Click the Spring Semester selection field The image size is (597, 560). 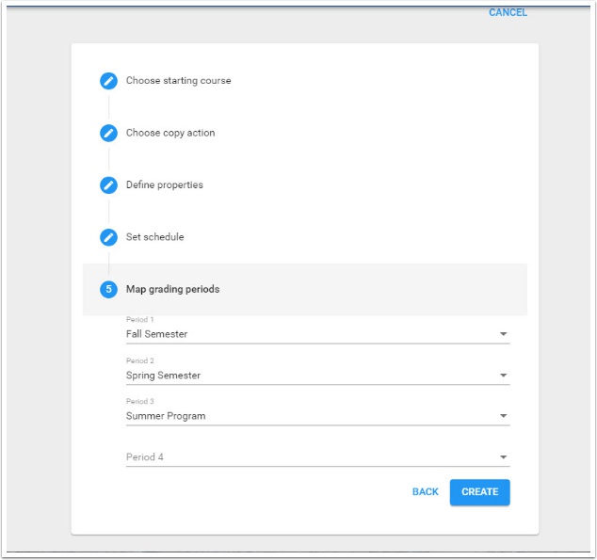coord(301,376)
